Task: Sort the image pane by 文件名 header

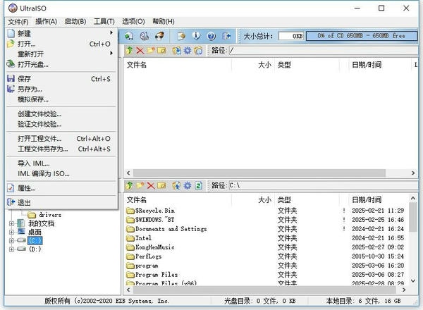Action: pyautogui.click(x=178, y=65)
